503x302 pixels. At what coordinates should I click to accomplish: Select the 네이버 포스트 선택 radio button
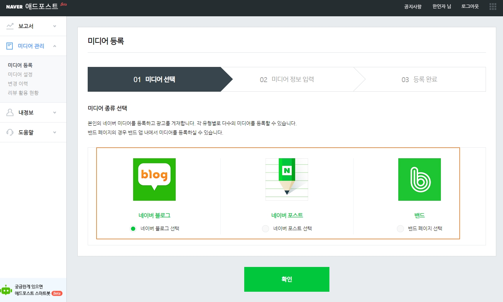coord(266,229)
